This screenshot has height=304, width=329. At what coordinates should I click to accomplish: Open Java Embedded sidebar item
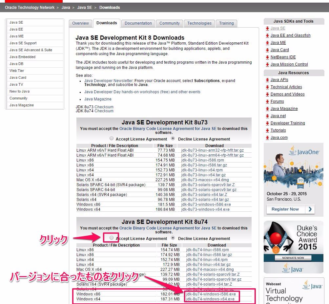pyautogui.click(x=35, y=57)
